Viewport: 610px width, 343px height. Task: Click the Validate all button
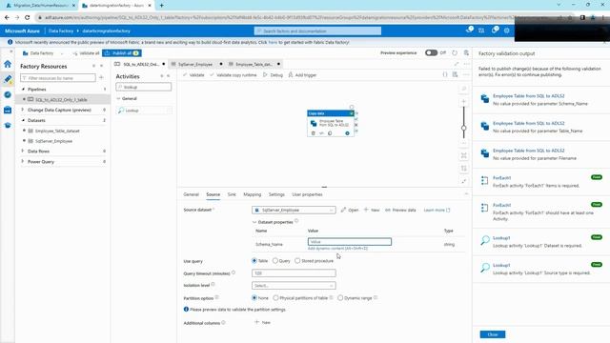86,53
